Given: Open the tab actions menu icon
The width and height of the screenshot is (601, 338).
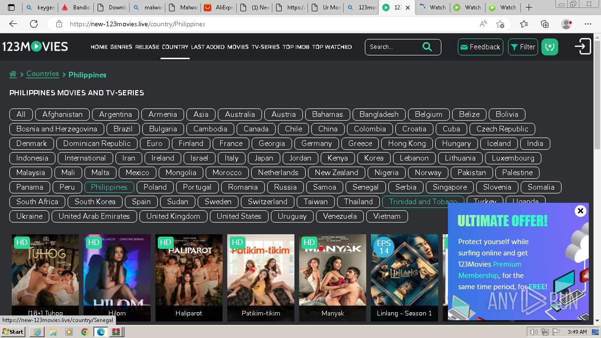Looking at the screenshot, I should tap(11, 8).
